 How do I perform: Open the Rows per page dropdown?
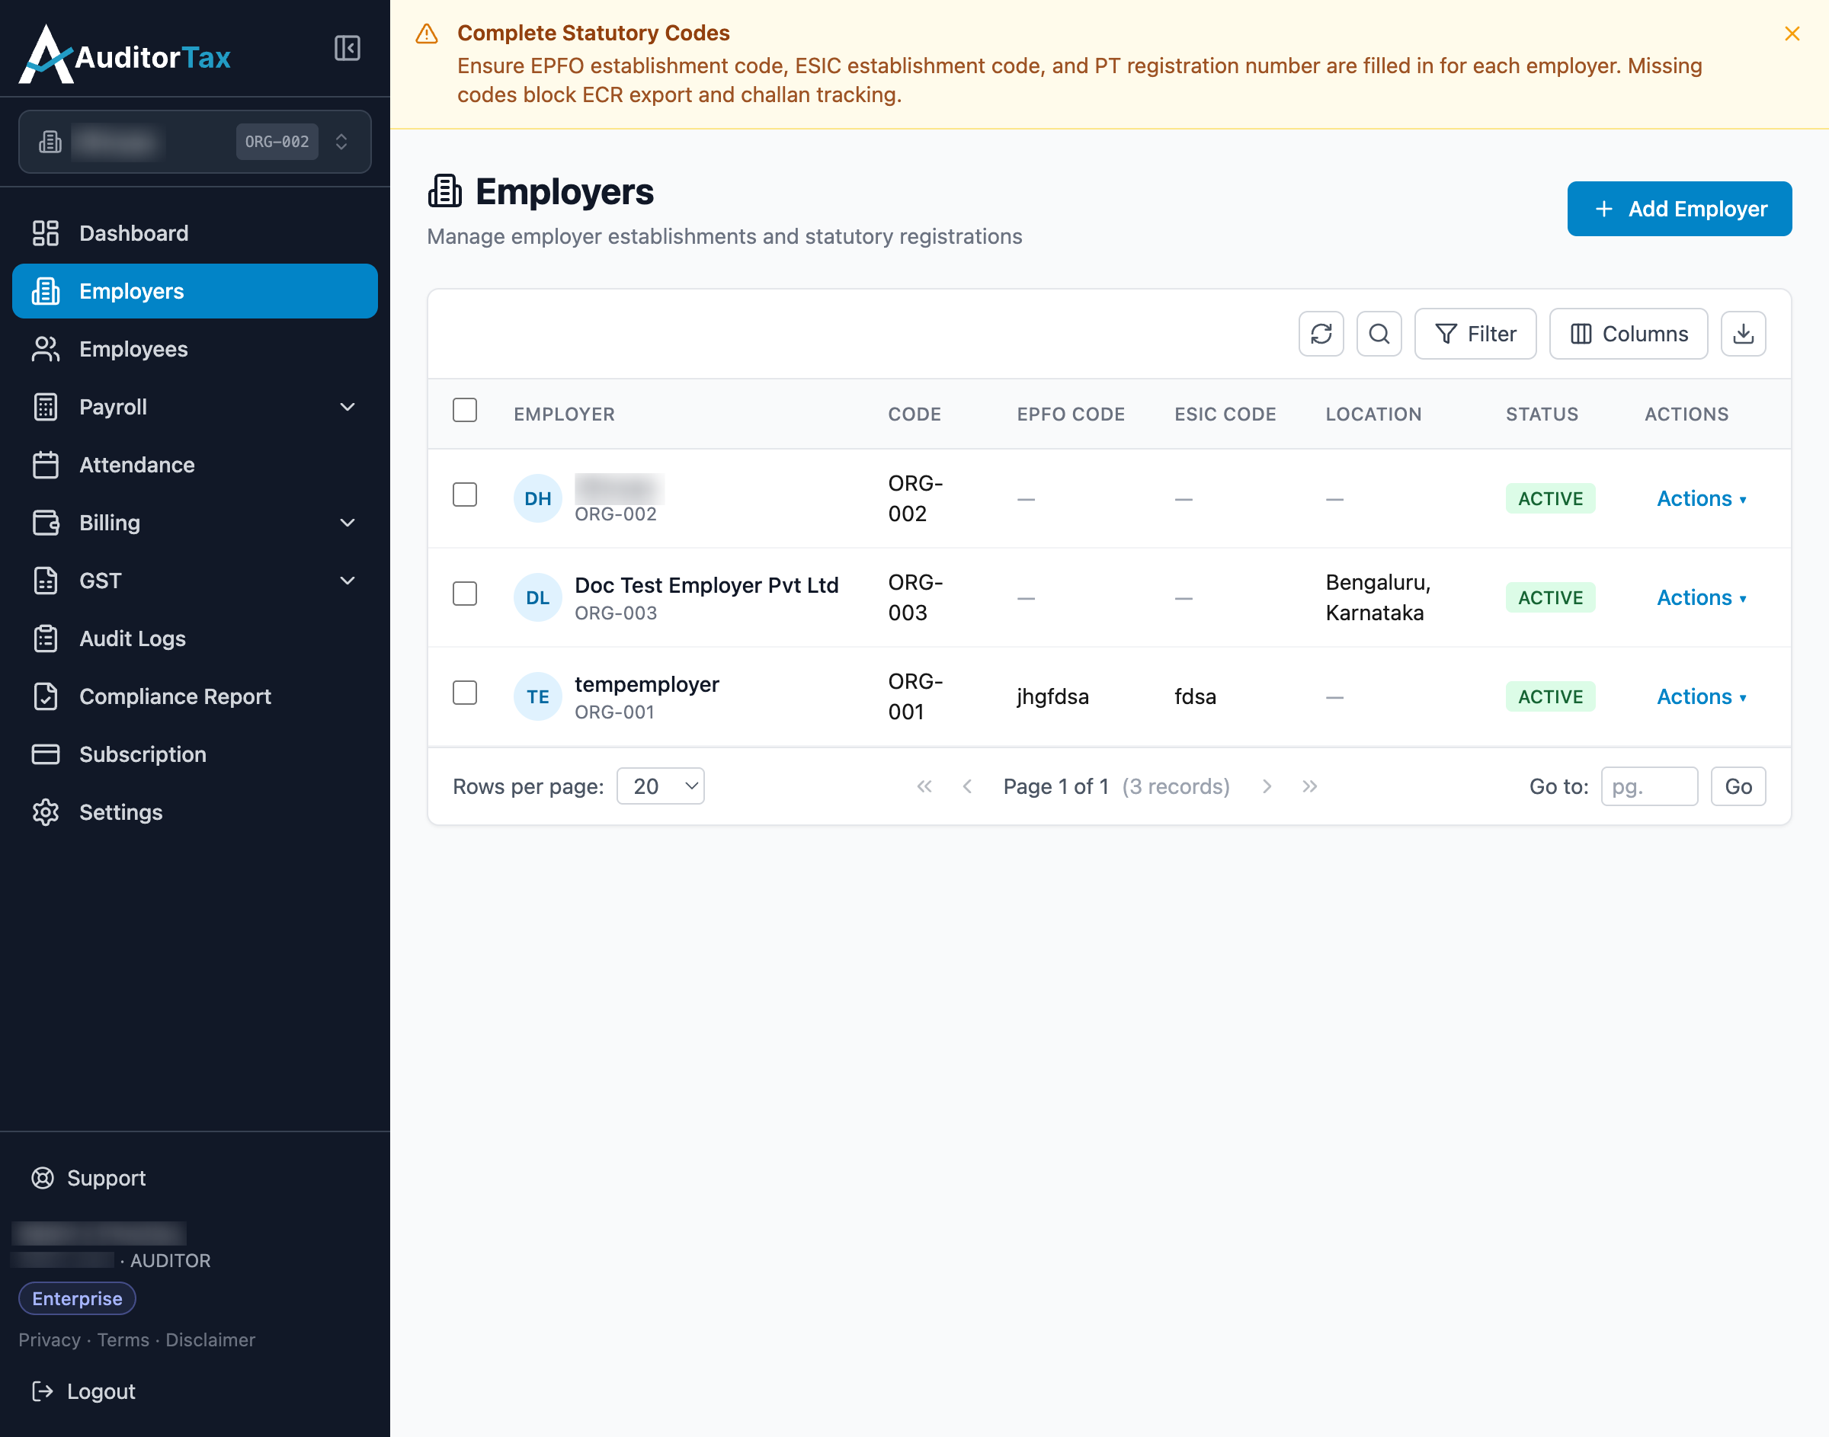[661, 786]
